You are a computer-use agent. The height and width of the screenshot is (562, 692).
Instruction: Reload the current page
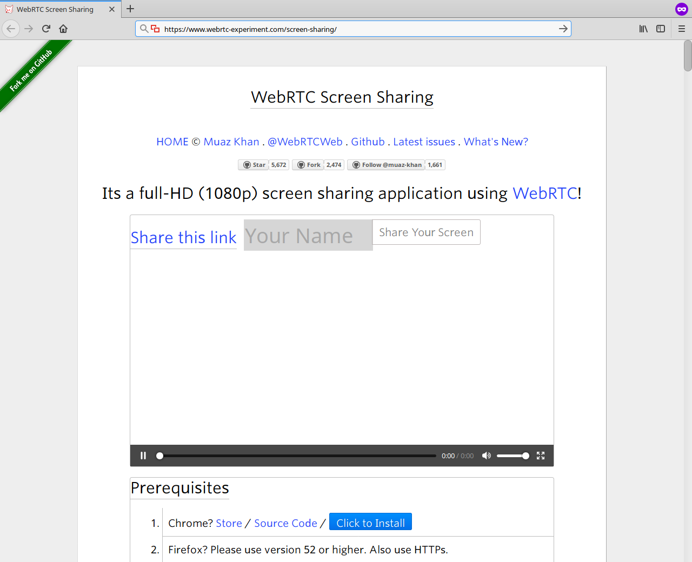coord(45,29)
